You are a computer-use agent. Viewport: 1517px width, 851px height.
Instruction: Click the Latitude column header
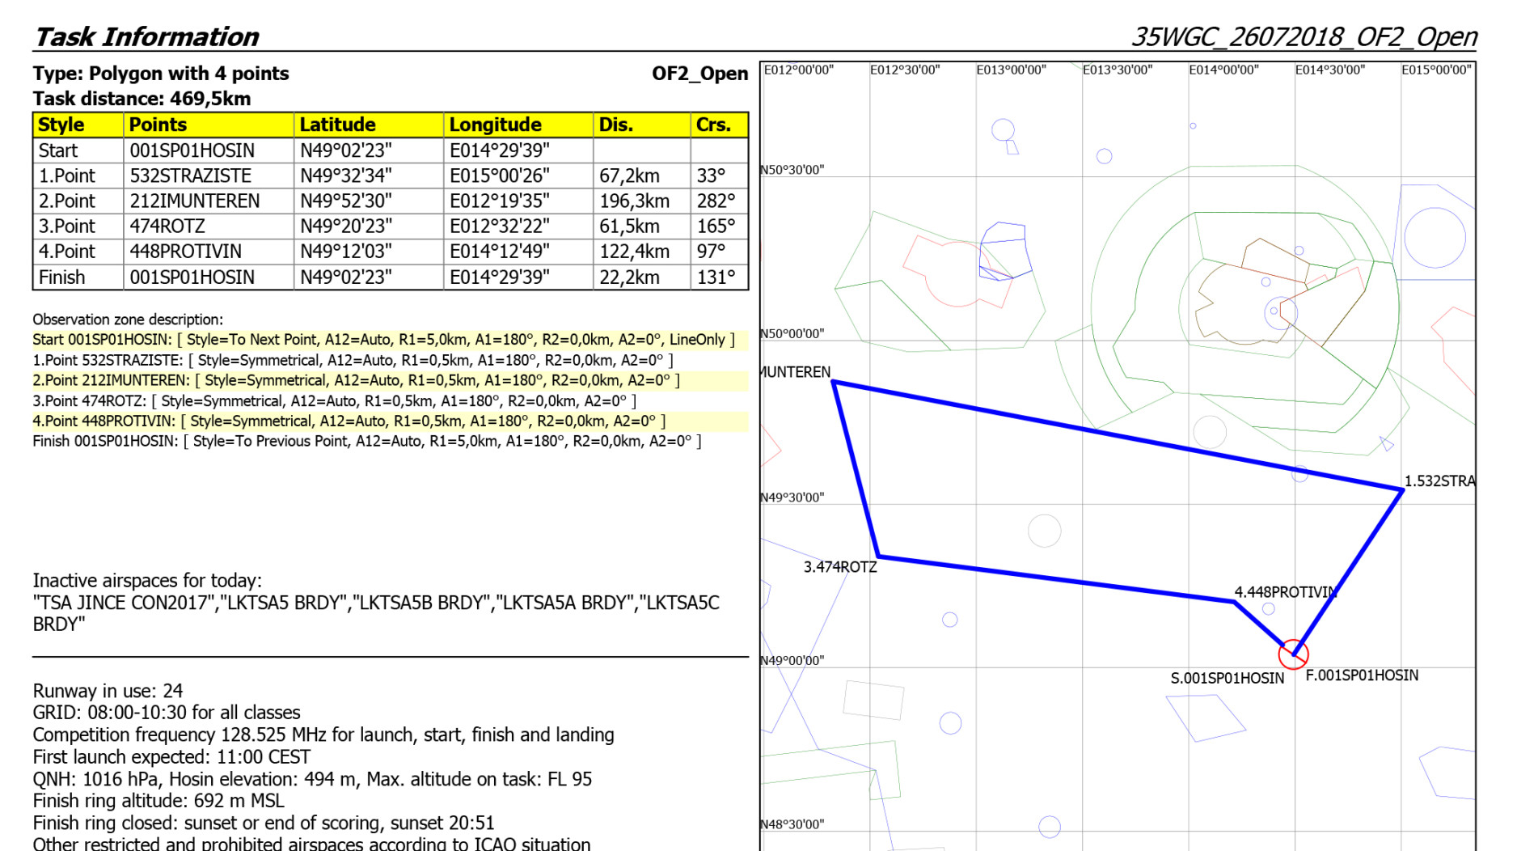pyautogui.click(x=337, y=125)
